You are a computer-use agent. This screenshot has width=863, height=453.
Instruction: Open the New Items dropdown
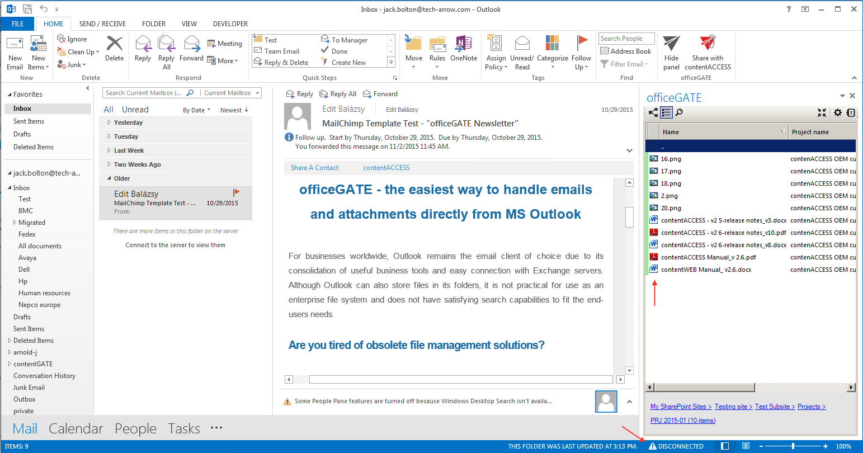[39, 54]
